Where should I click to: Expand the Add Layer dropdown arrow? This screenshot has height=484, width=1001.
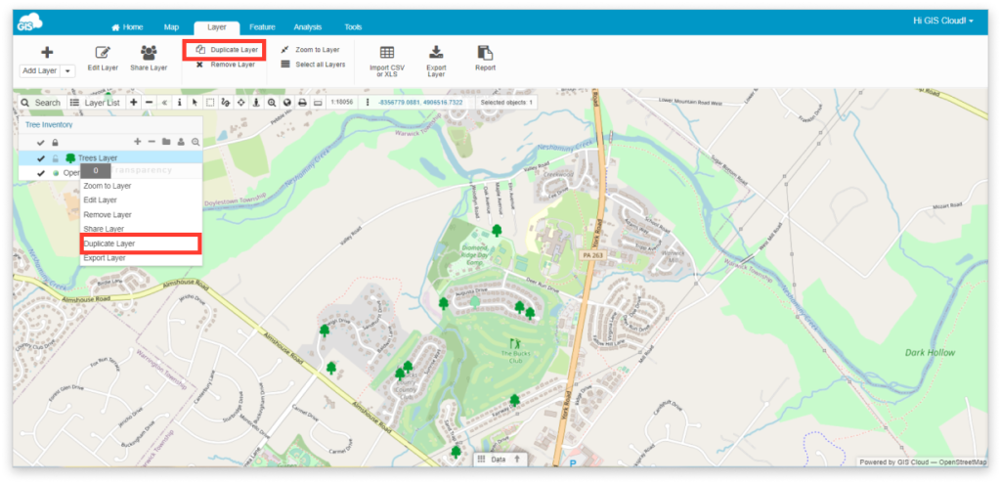tap(67, 70)
